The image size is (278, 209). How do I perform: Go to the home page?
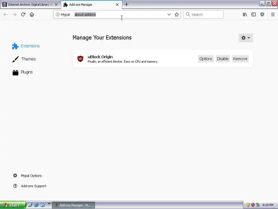(32, 15)
